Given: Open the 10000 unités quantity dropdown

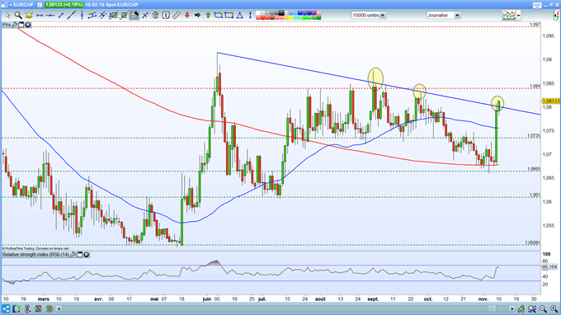Looking at the screenshot, I should point(383,16).
